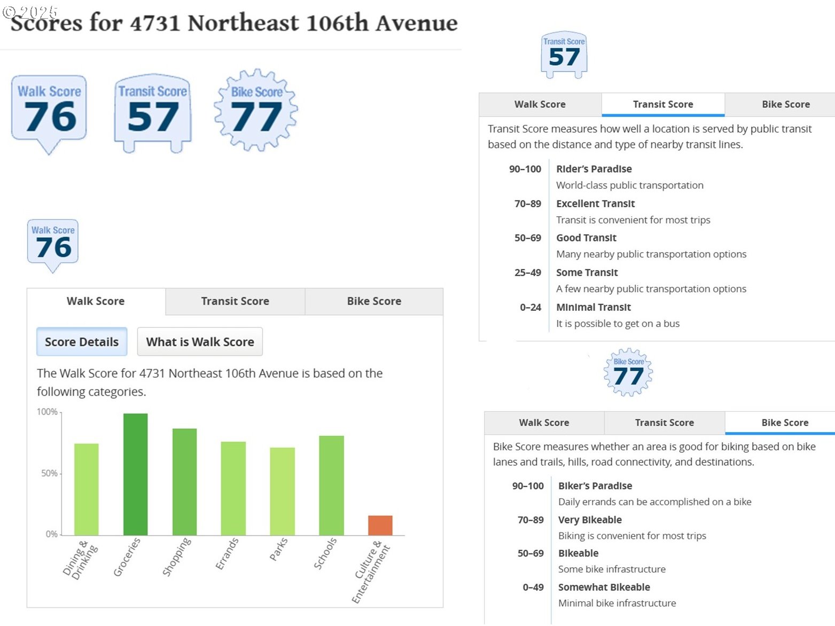The image size is (835, 626).
Task: Click the large Transit Score 57 badge
Action: point(153,112)
